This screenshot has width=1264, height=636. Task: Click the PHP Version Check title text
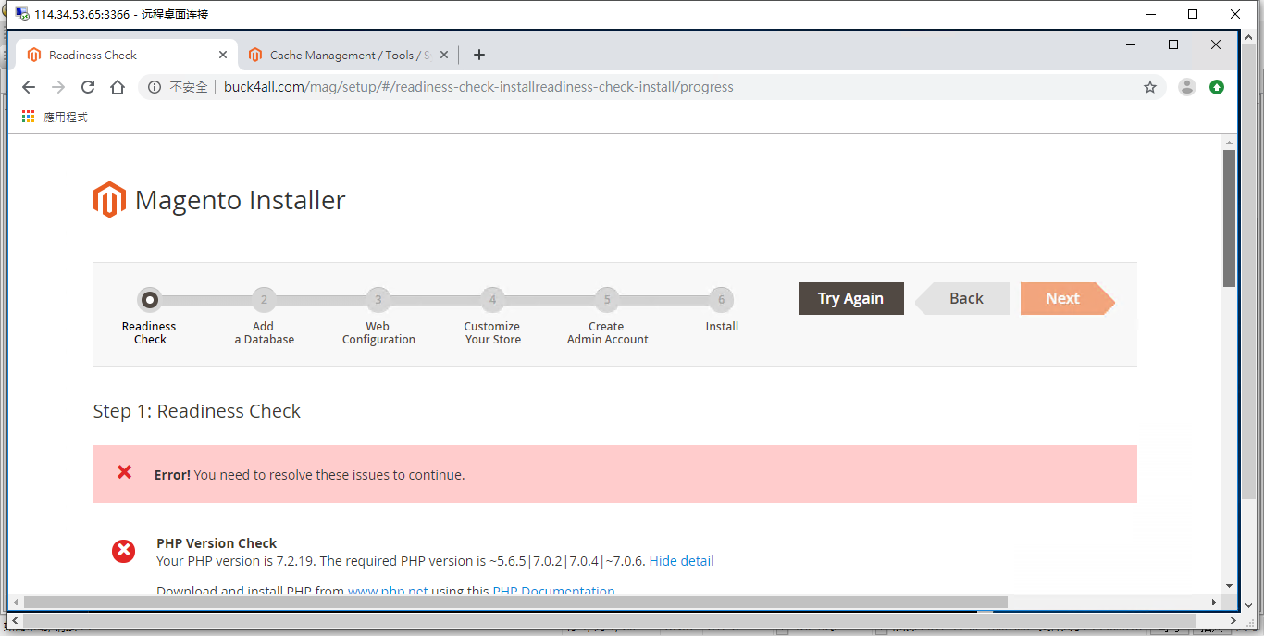pos(217,543)
